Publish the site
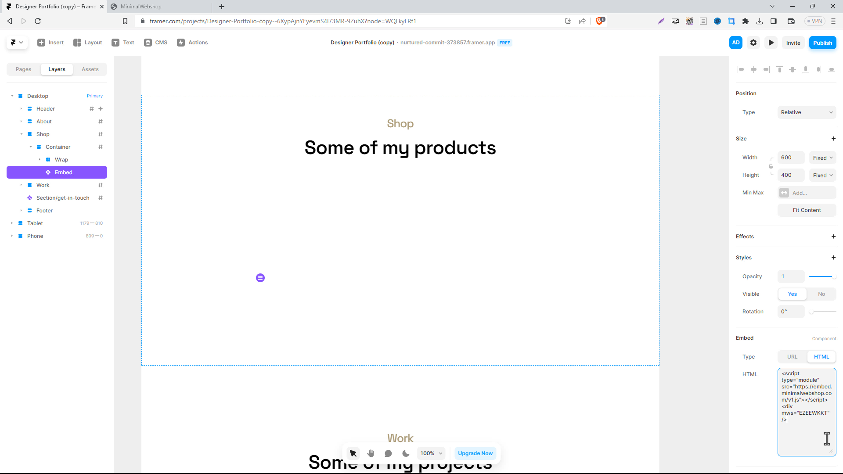This screenshot has height=474, width=843. (x=822, y=43)
